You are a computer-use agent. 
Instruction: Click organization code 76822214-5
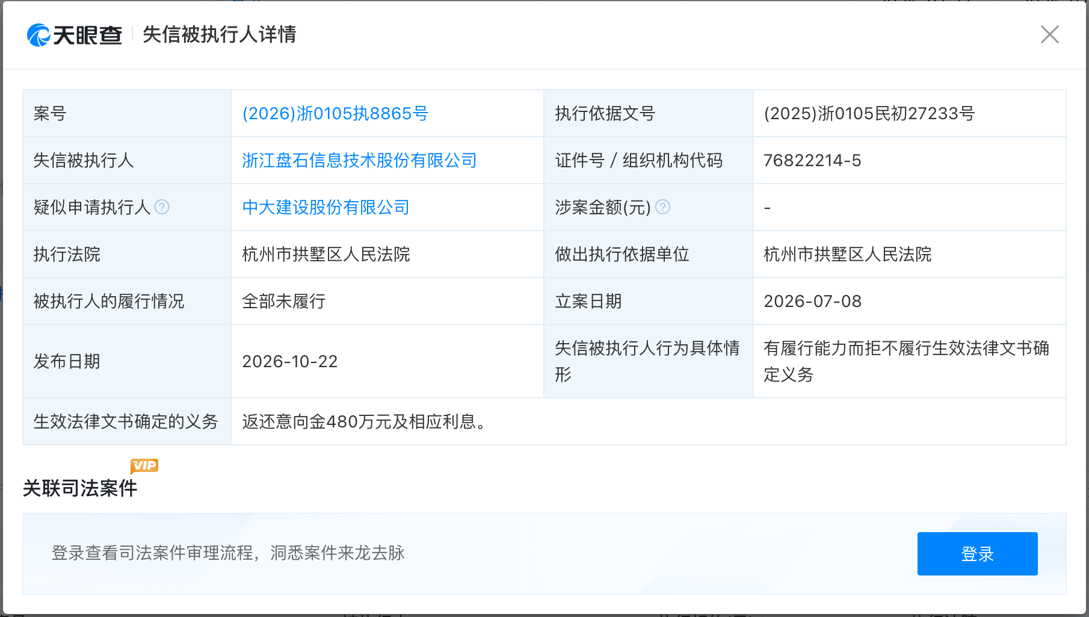[x=812, y=161]
